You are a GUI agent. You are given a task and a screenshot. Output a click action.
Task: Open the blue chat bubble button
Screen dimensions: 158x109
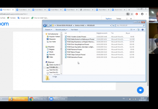coord(140,90)
